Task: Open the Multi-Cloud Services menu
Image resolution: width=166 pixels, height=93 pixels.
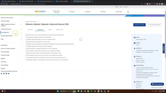Action: click(57, 12)
